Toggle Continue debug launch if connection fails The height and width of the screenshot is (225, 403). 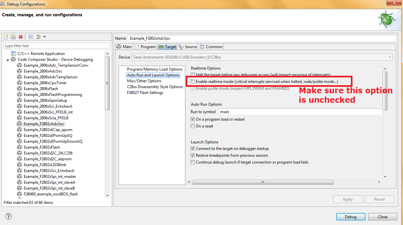click(x=193, y=162)
